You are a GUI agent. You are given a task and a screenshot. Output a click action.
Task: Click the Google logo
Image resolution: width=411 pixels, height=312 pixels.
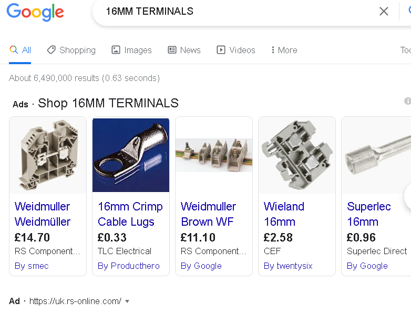click(35, 12)
